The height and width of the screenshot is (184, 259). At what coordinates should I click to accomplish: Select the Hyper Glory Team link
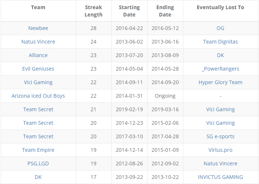pos(220,82)
